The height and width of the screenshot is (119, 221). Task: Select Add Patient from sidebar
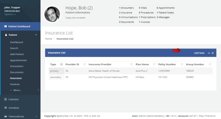click(x=17, y=54)
